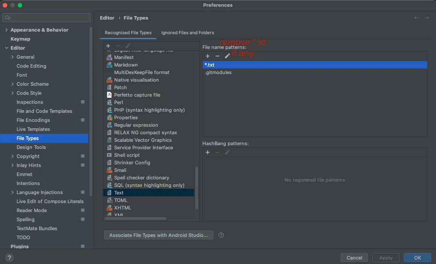Select the Recognized File Types tab
Image resolution: width=436 pixels, height=264 pixels.
point(128,33)
